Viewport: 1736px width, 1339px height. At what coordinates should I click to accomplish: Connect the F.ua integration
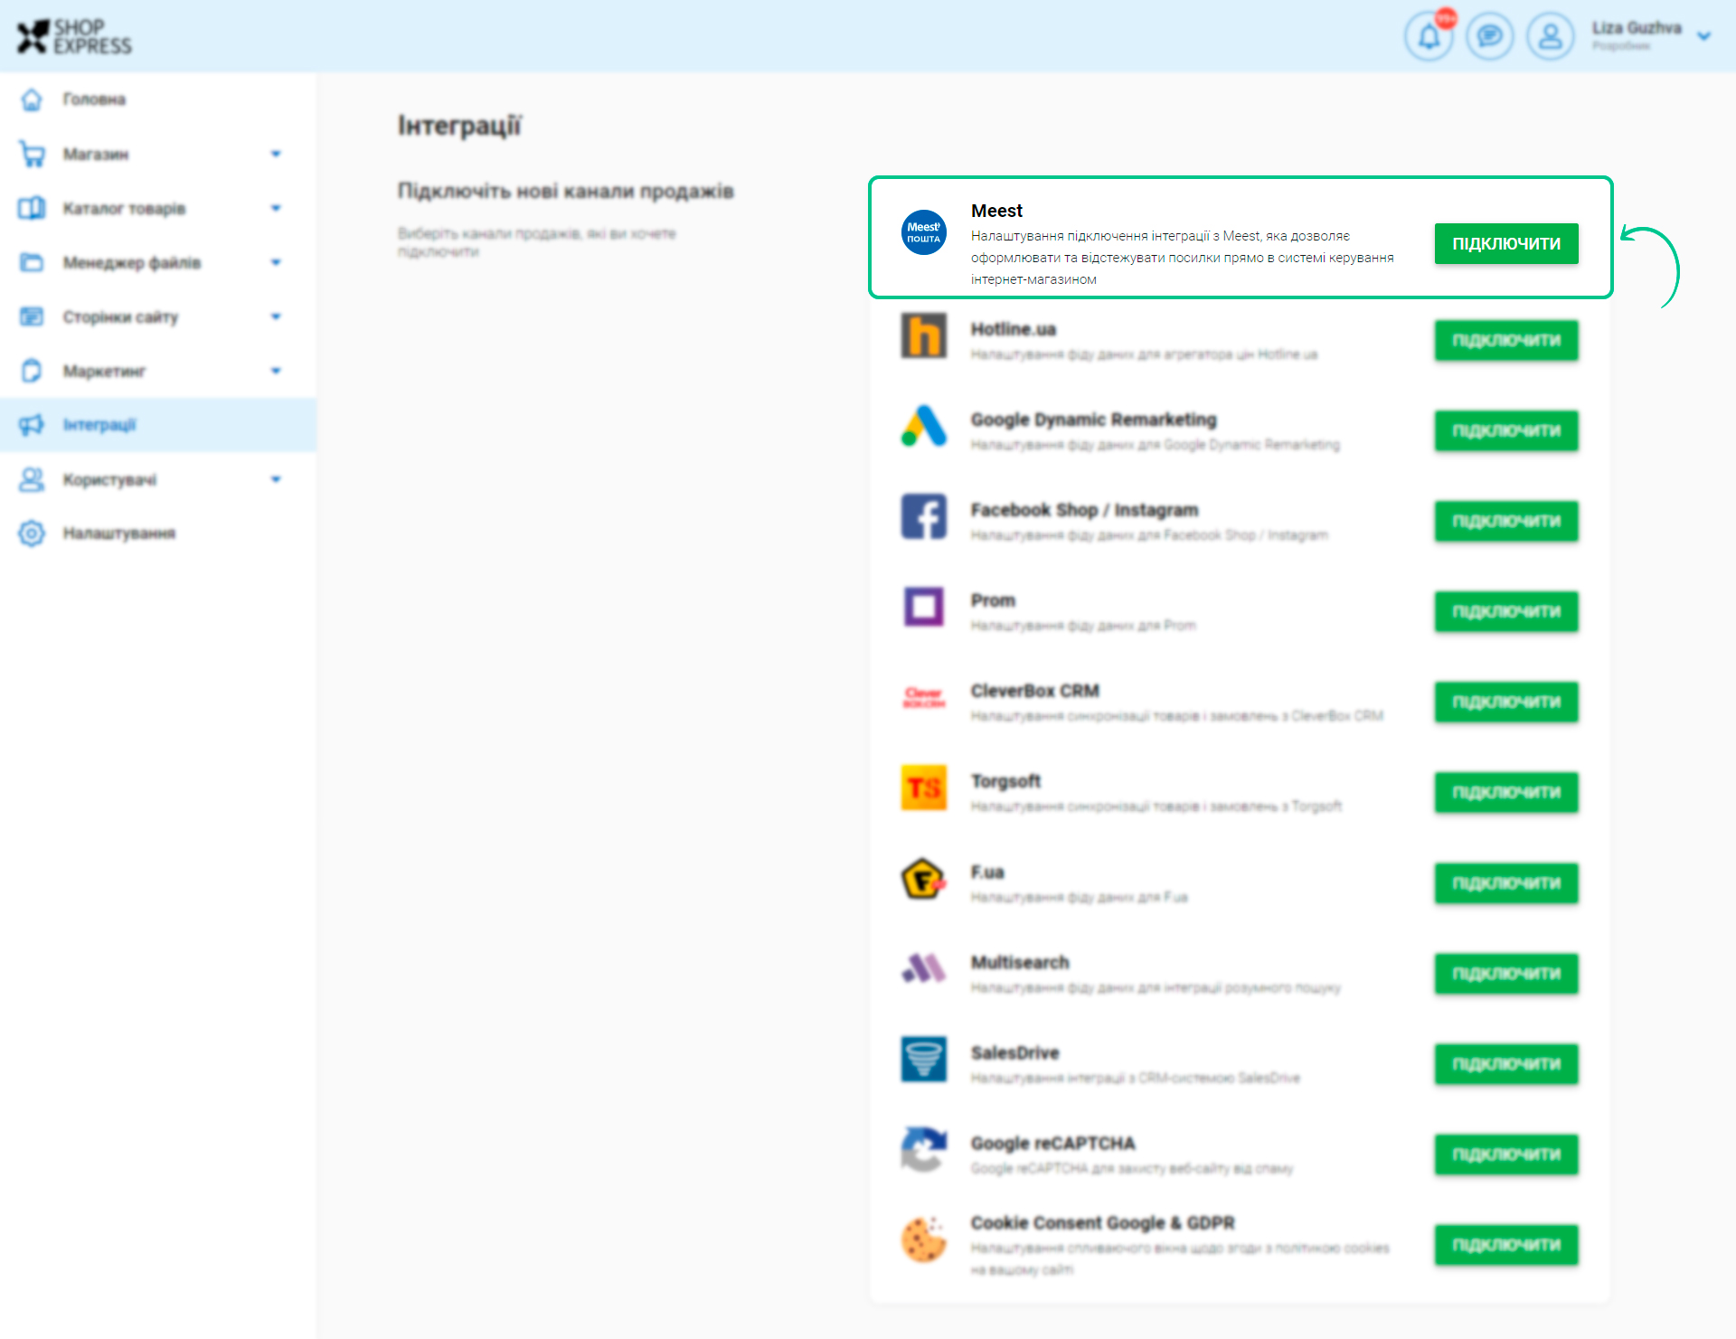[x=1506, y=883]
